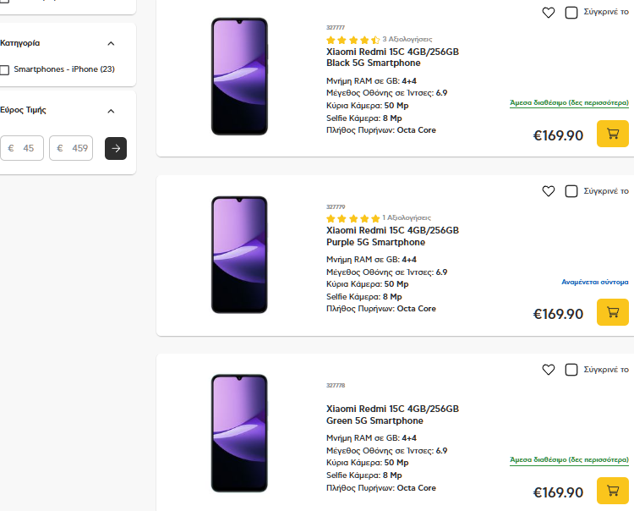This screenshot has height=511, width=634.
Task: Favorite the Purple Redmi 15C with heart icon
Action: 549,191
